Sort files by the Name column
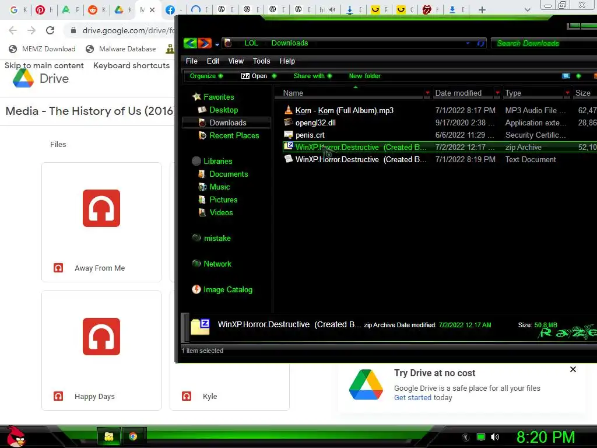 293,93
